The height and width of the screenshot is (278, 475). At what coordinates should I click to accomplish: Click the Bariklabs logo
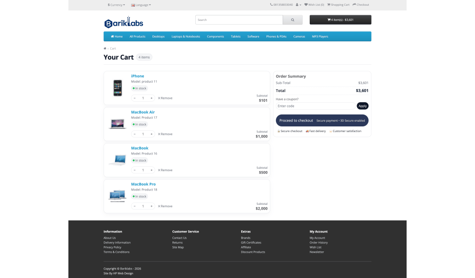tap(123, 23)
